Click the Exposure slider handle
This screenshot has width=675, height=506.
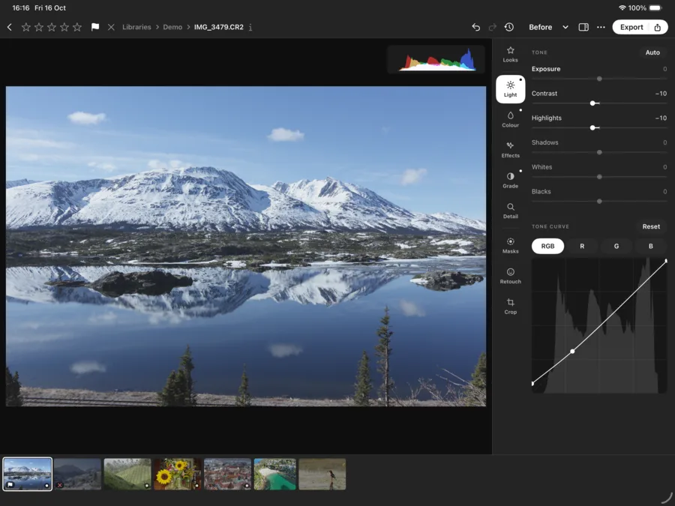click(599, 79)
